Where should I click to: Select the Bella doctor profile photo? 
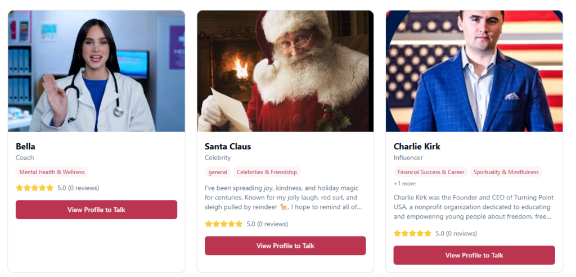[x=96, y=71]
